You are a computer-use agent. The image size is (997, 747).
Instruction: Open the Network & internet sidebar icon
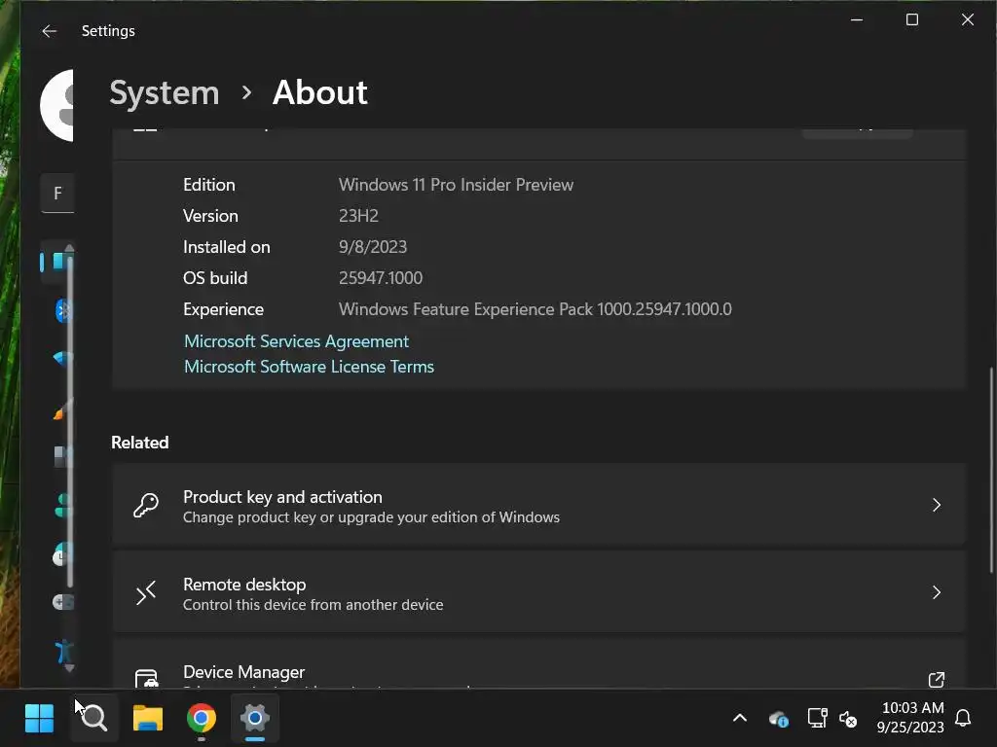pyautogui.click(x=62, y=359)
